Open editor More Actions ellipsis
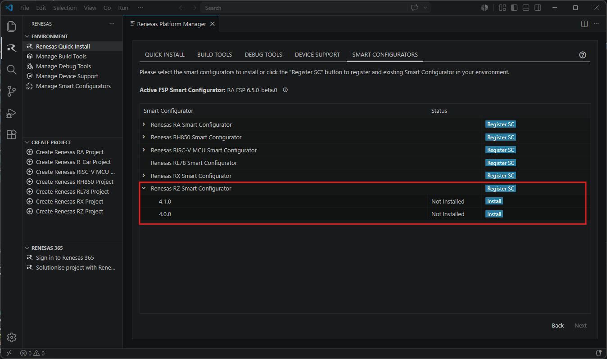This screenshot has height=359, width=607. point(596,24)
